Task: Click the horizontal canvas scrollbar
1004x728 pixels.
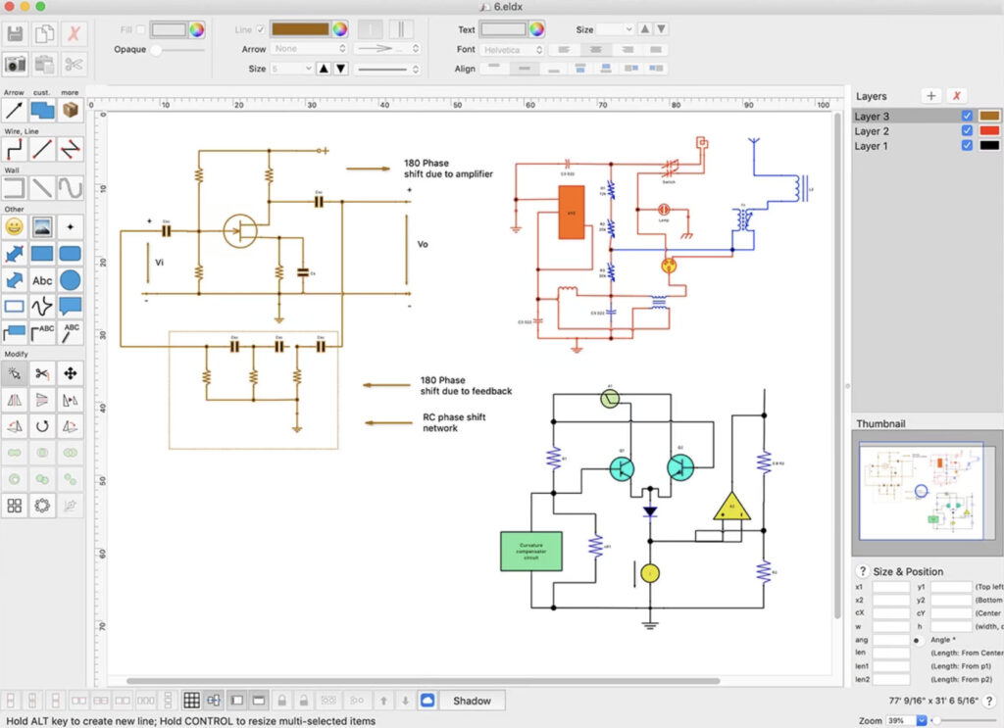Action: click(423, 681)
